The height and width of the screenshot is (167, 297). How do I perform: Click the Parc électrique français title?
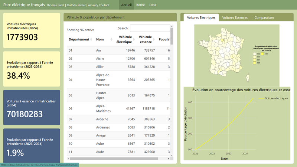click(x=24, y=5)
